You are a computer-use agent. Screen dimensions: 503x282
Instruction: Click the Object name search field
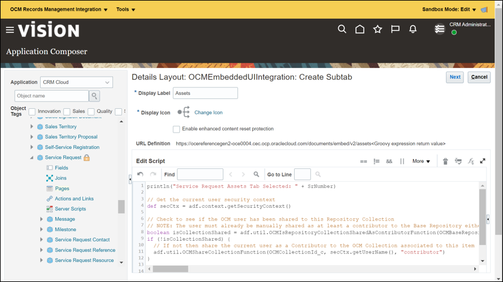(51, 95)
